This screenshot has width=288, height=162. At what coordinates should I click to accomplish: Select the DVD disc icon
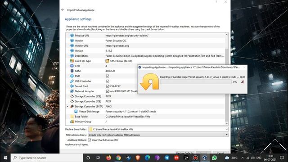point(72,76)
